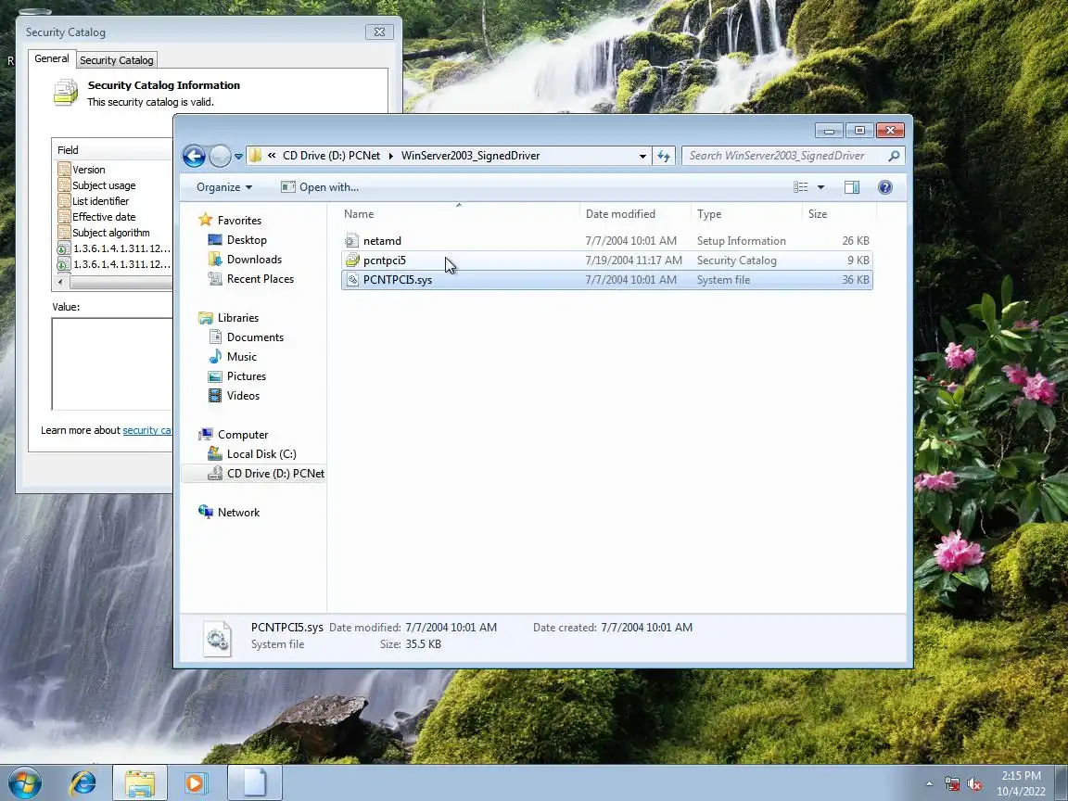Open Downloads in the Favorites list
This screenshot has width=1068, height=801.
tap(254, 260)
